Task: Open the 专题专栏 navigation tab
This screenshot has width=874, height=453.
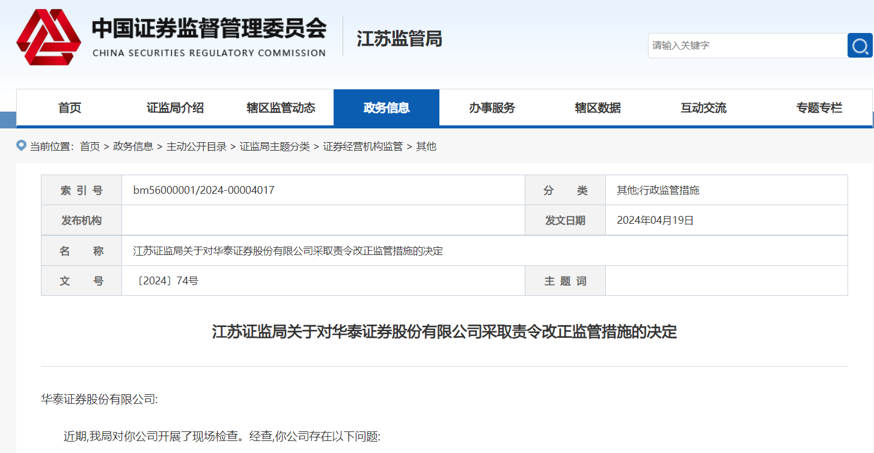Action: pyautogui.click(x=819, y=108)
